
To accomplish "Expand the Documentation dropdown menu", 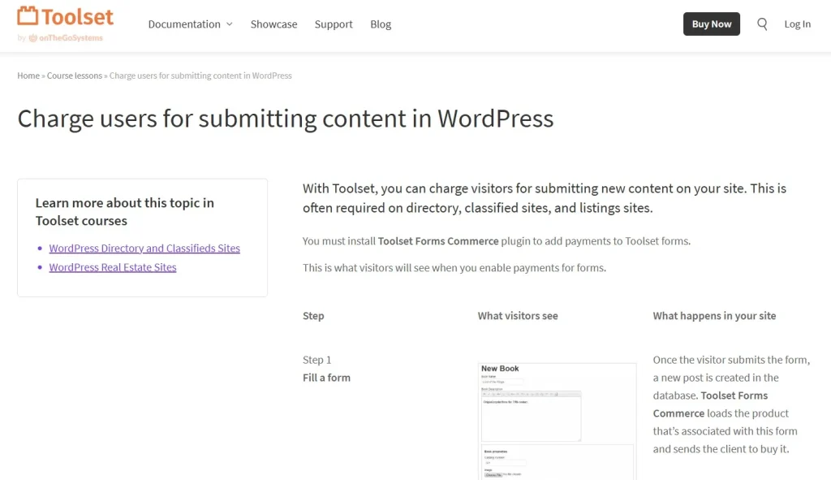I will 190,24.
